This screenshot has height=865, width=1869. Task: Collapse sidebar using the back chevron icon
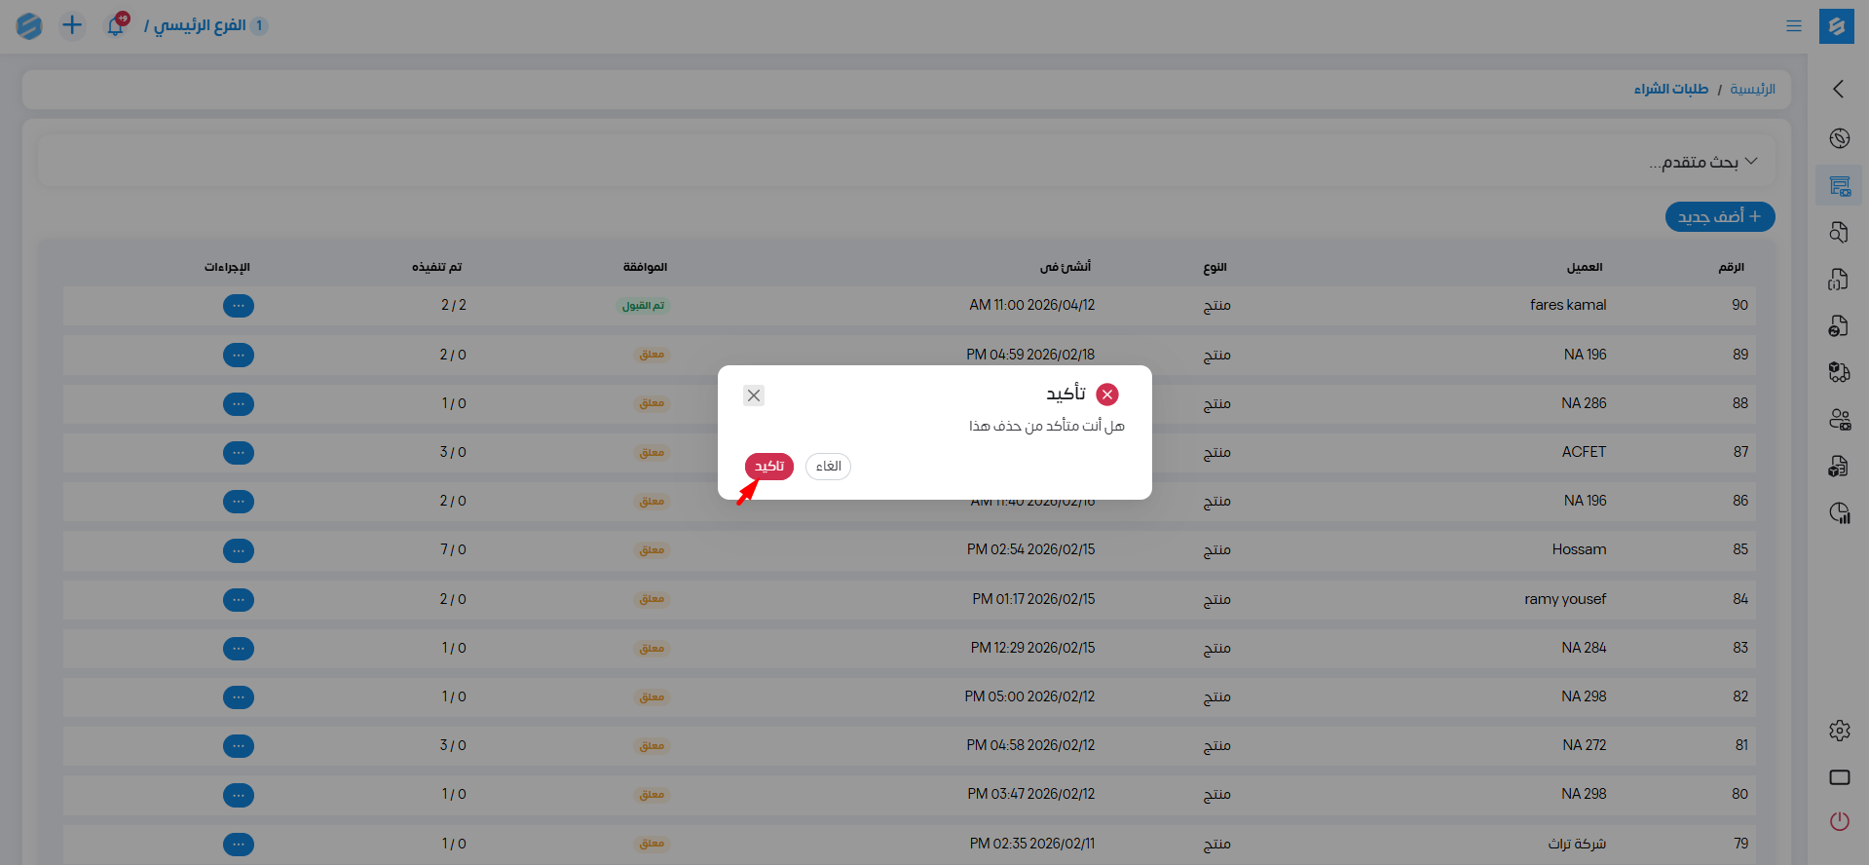point(1838,89)
